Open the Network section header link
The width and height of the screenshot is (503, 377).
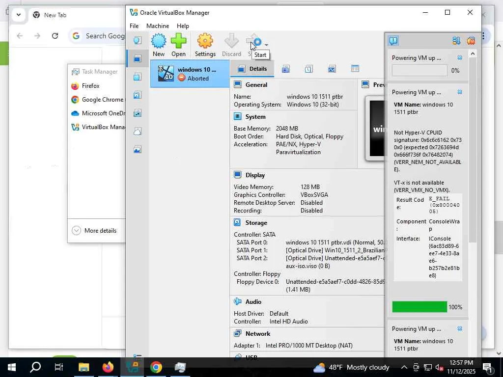pyautogui.click(x=258, y=333)
